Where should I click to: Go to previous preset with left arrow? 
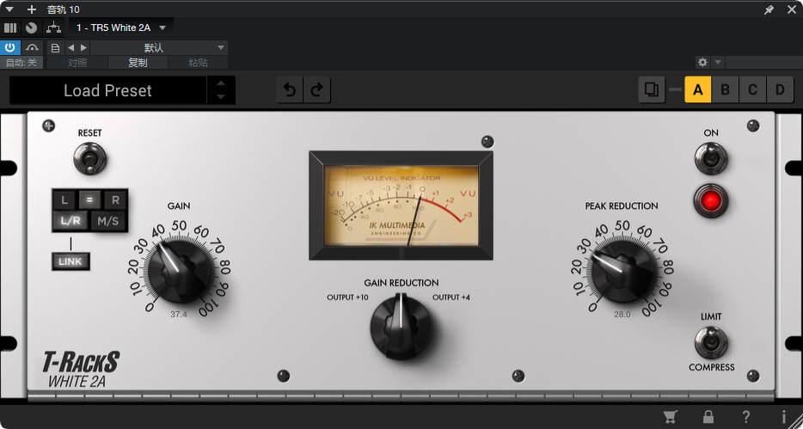(x=70, y=47)
